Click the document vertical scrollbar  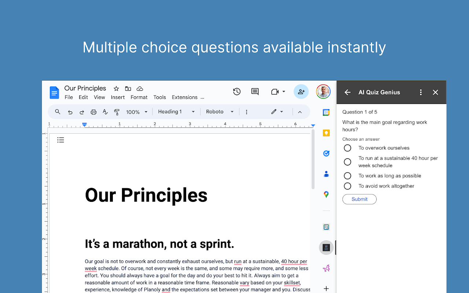tap(313, 160)
